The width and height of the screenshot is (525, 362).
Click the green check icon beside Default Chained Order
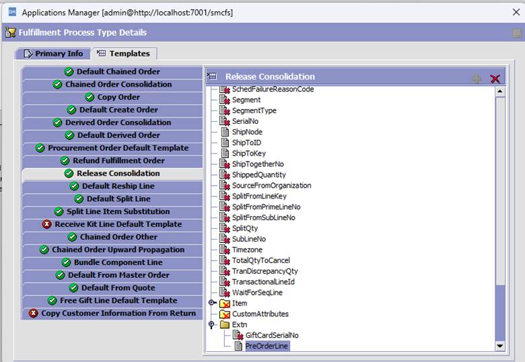pyautogui.click(x=68, y=71)
